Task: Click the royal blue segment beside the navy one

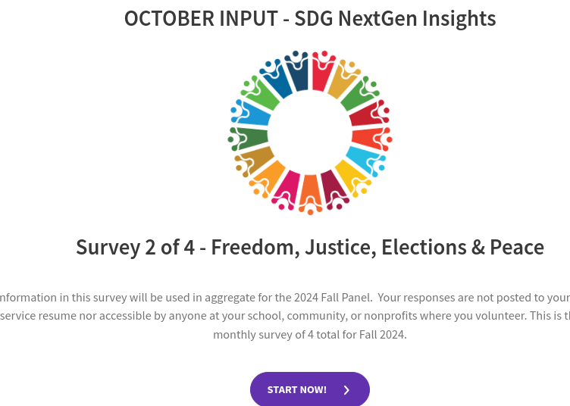Action: tap(277, 82)
